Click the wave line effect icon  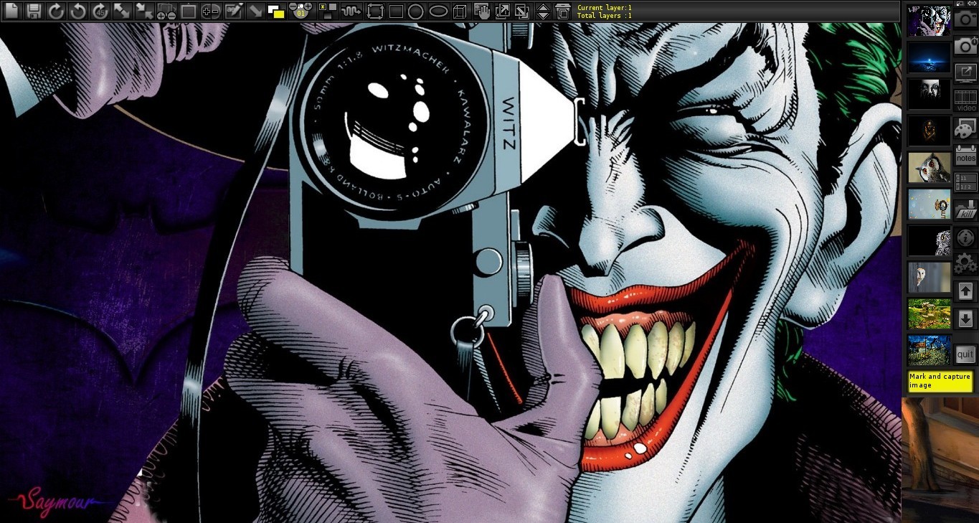pyautogui.click(x=351, y=11)
